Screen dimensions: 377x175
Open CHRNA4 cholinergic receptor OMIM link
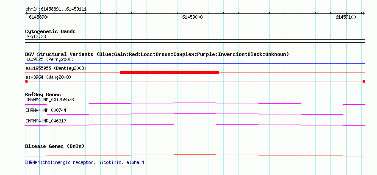click(x=84, y=163)
